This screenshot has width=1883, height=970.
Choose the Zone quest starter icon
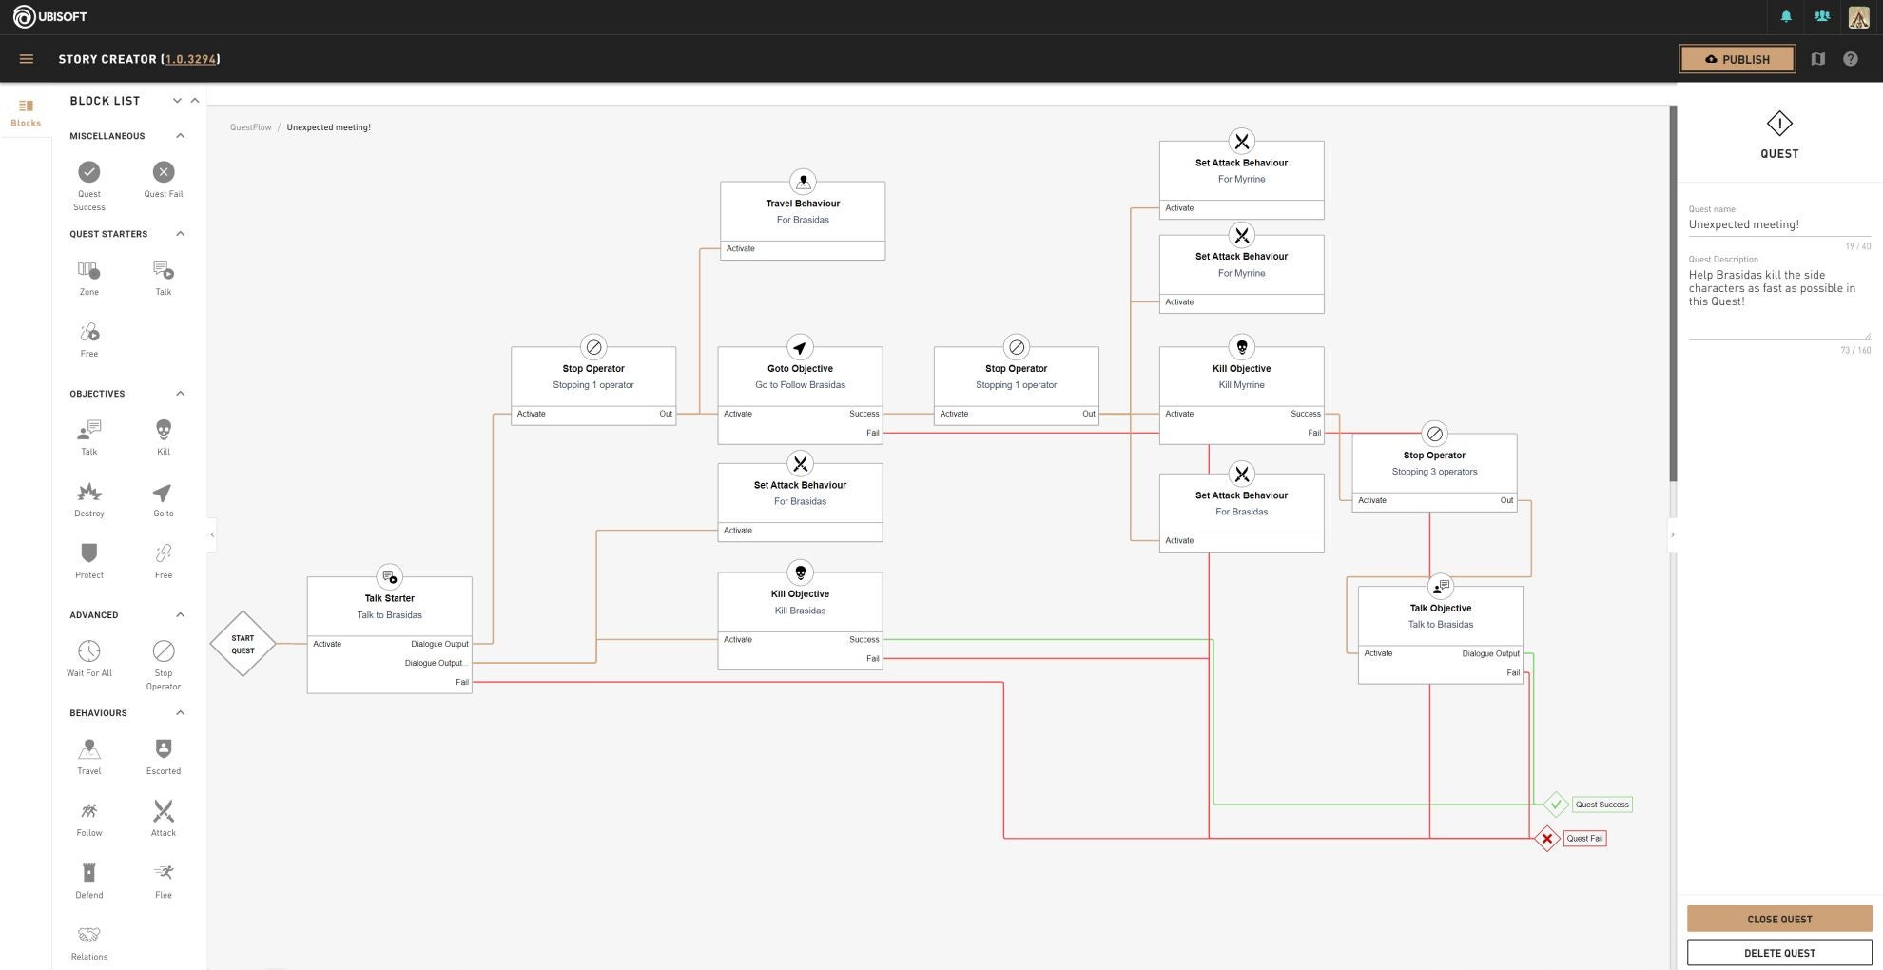click(89, 270)
